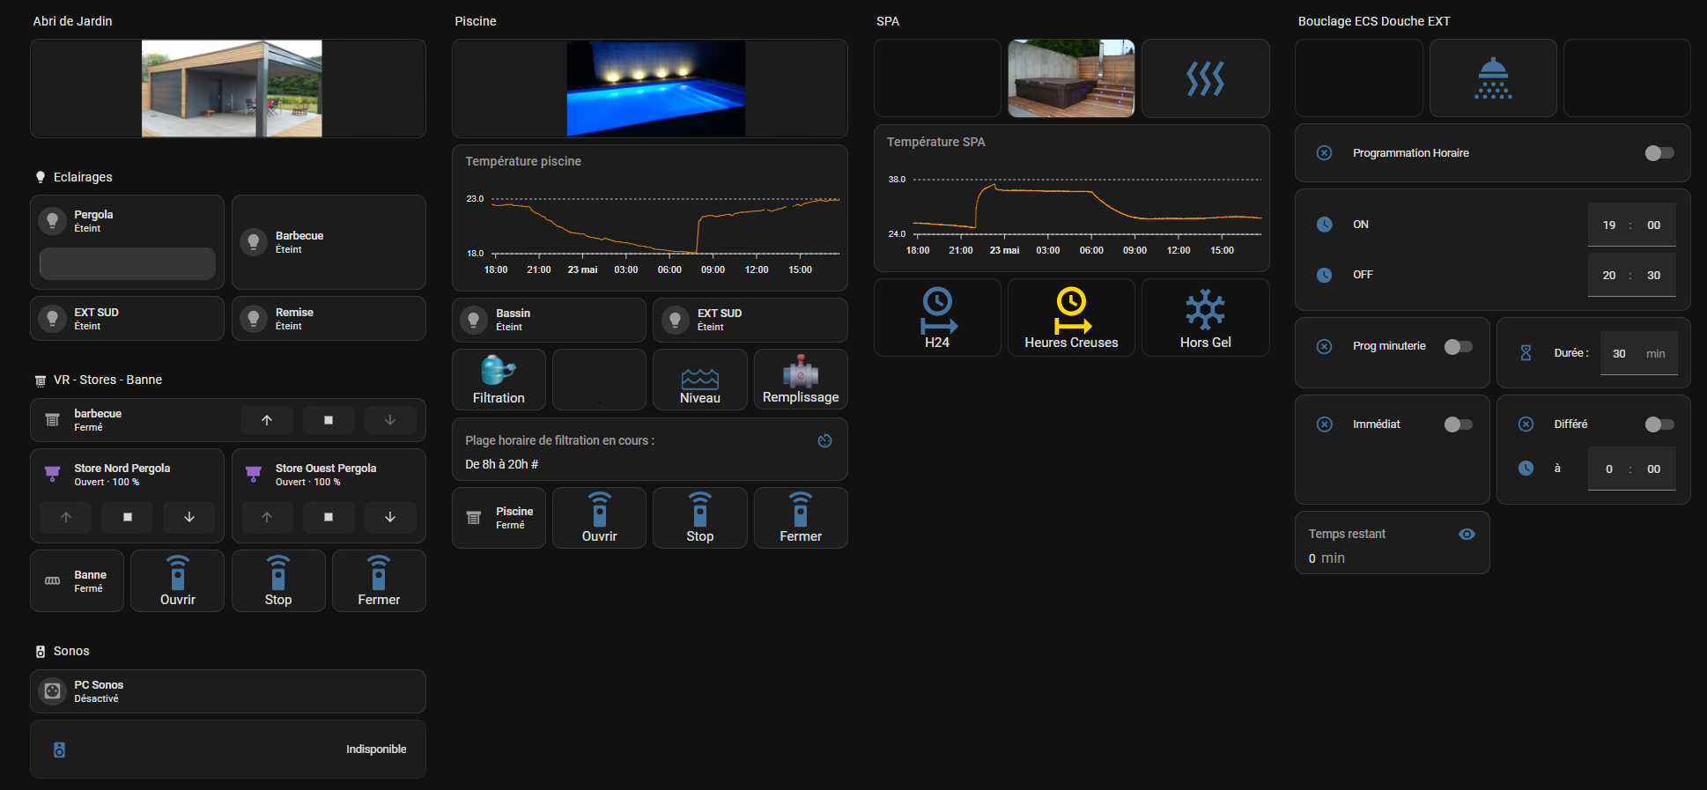This screenshot has width=1707, height=790.
Task: Click the Filtration pump icon
Action: [x=498, y=371]
